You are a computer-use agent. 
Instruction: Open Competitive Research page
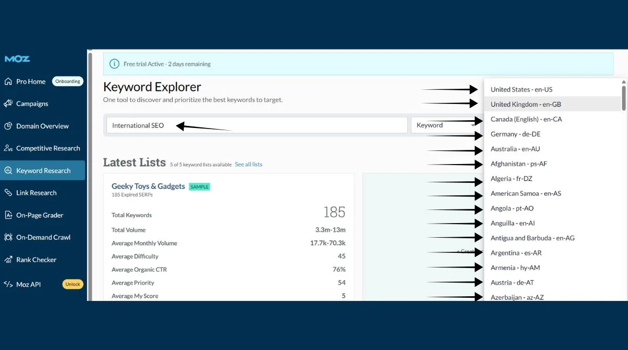coord(48,148)
